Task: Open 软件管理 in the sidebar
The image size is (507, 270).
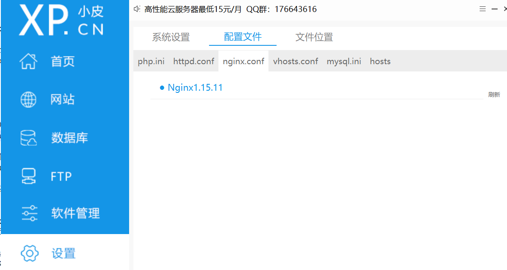Action: pyautogui.click(x=75, y=214)
